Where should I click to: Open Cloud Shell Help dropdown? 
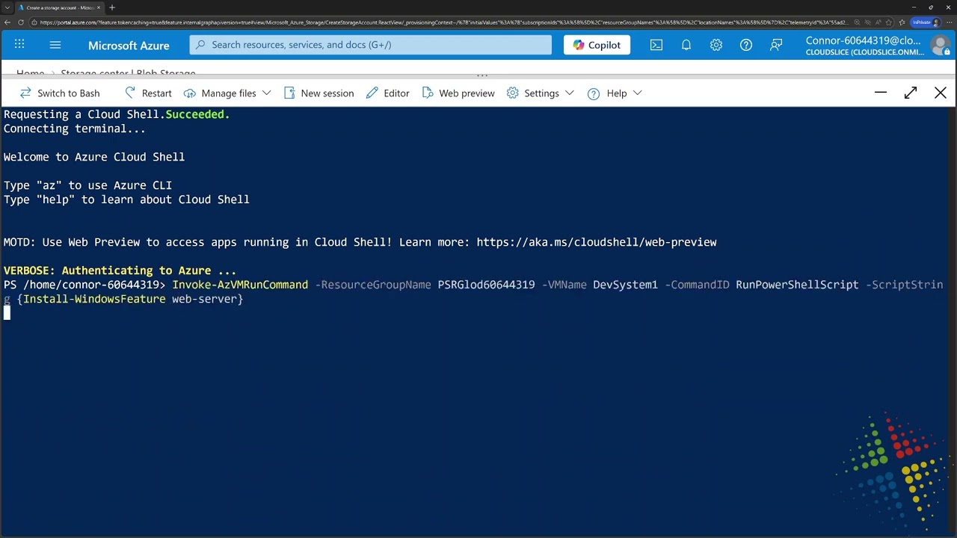[x=615, y=93]
